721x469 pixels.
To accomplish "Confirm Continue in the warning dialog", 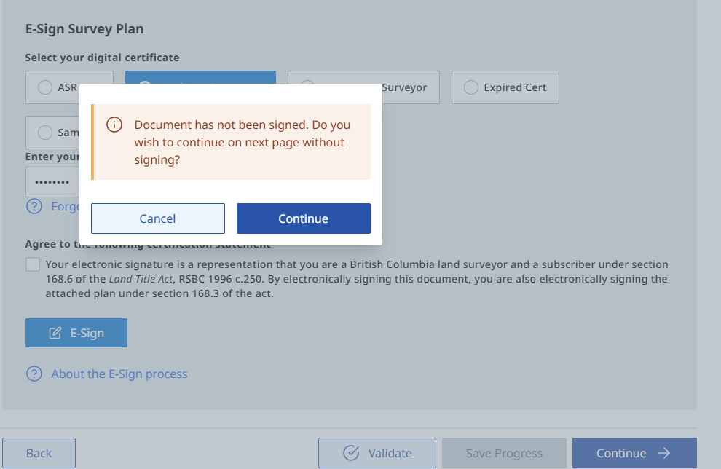I will (x=303, y=218).
